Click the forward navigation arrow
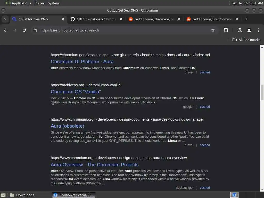 click(x=15, y=30)
